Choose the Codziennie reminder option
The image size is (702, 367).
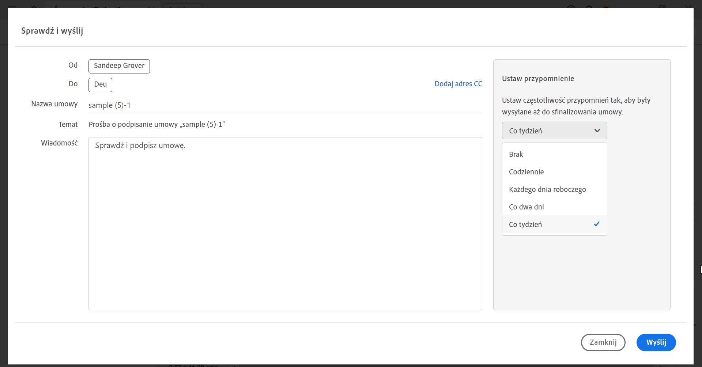click(x=526, y=172)
